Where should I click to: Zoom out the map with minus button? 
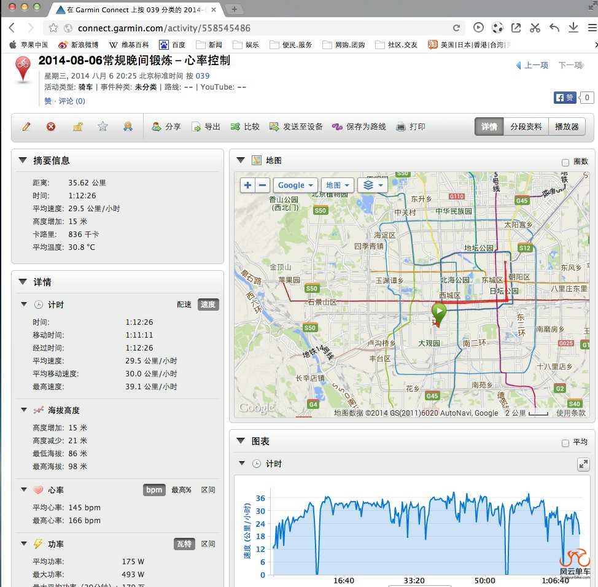263,185
